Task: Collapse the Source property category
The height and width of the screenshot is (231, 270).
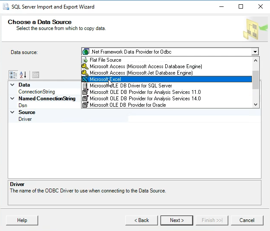Action: (x=12, y=112)
